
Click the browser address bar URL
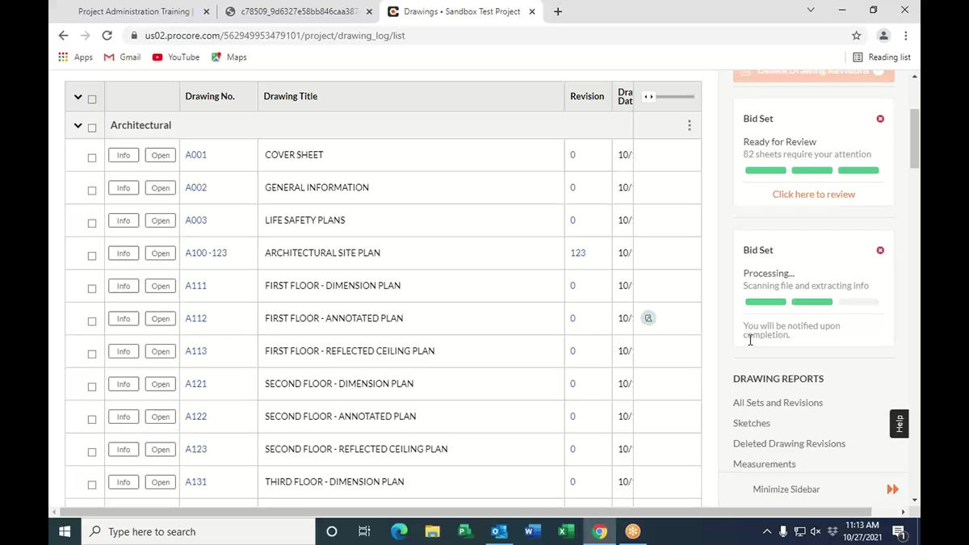point(275,36)
